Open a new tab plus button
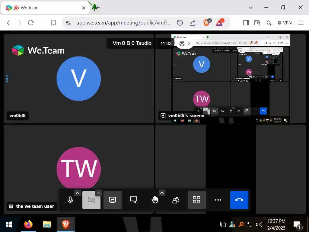309x232 pixels. point(98,8)
